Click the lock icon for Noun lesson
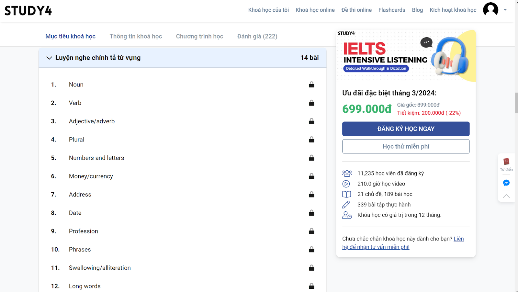The width and height of the screenshot is (518, 292). [x=311, y=84]
